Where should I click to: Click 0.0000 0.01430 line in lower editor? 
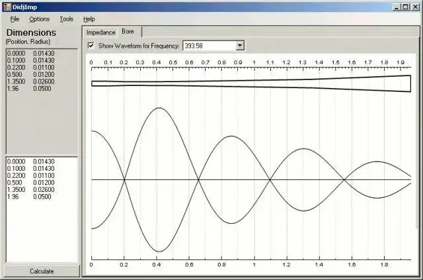[31, 162]
